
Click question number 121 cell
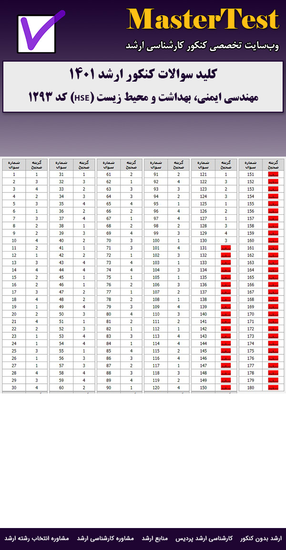203,174
